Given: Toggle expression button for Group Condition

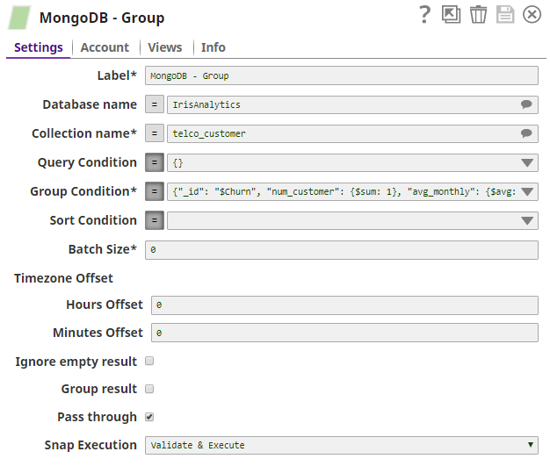Looking at the screenshot, I should pos(155,191).
